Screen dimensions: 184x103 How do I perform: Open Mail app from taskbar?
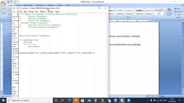(89, 100)
